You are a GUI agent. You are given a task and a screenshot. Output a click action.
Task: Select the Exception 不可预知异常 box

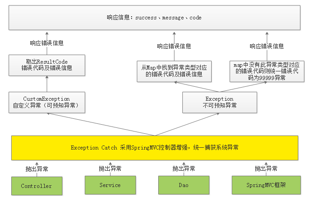point(219,102)
